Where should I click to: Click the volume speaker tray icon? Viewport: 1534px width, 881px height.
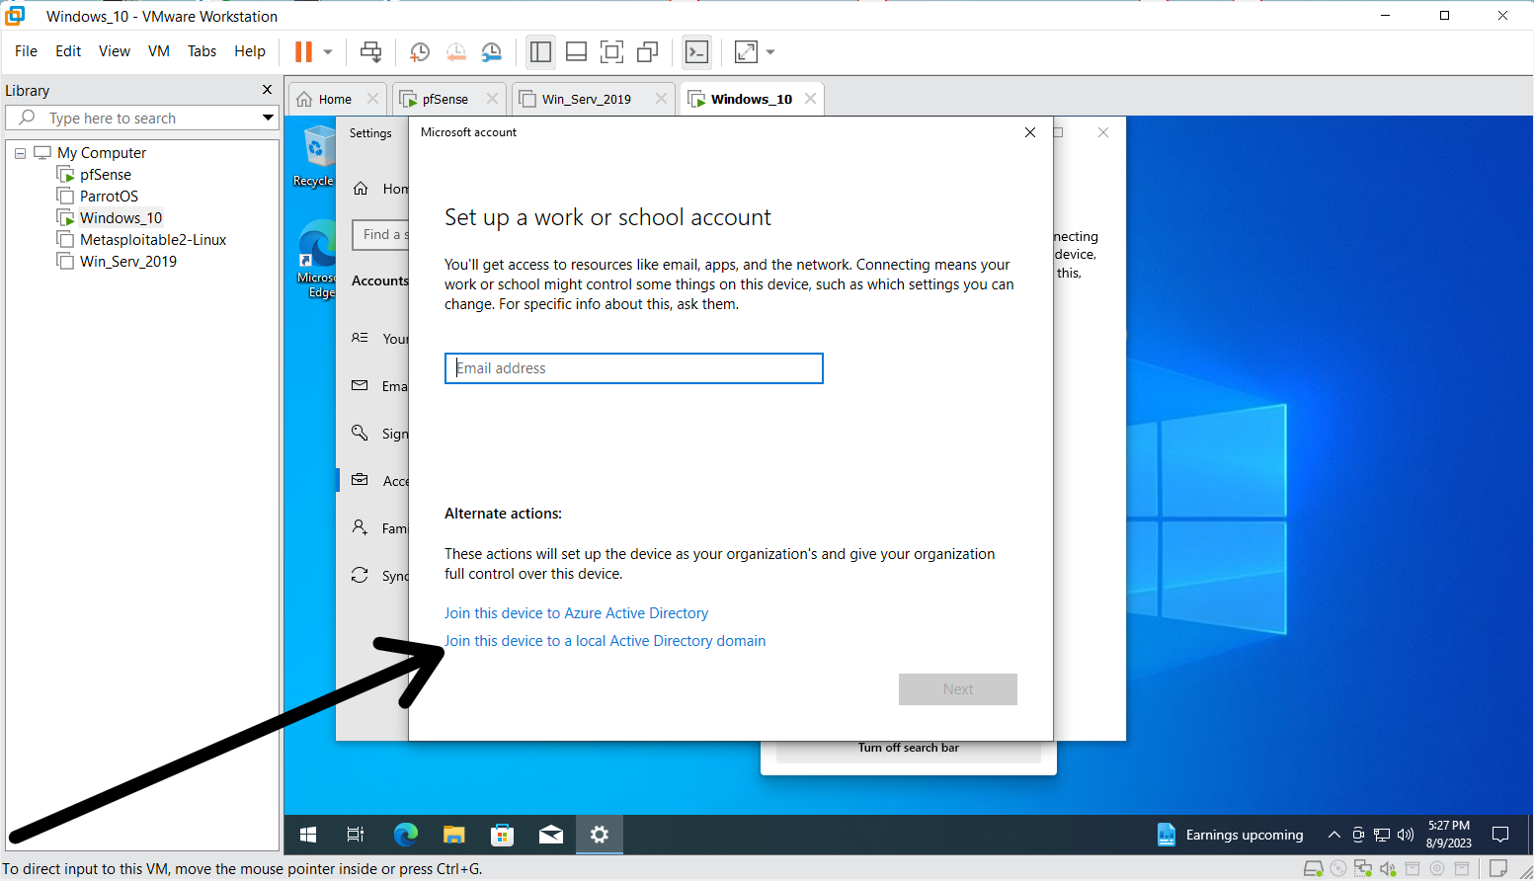click(x=1406, y=835)
